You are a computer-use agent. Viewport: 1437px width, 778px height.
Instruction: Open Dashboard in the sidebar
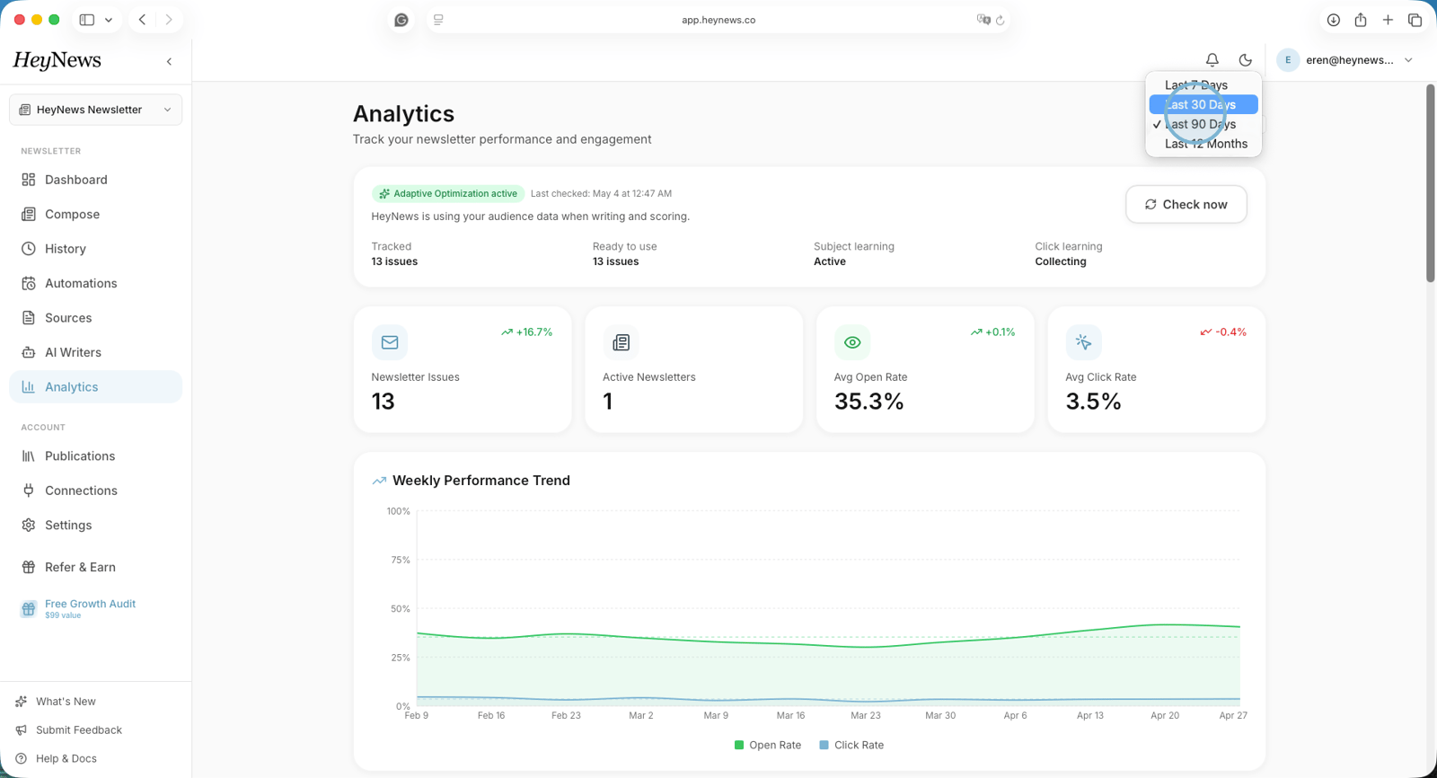pos(95,180)
